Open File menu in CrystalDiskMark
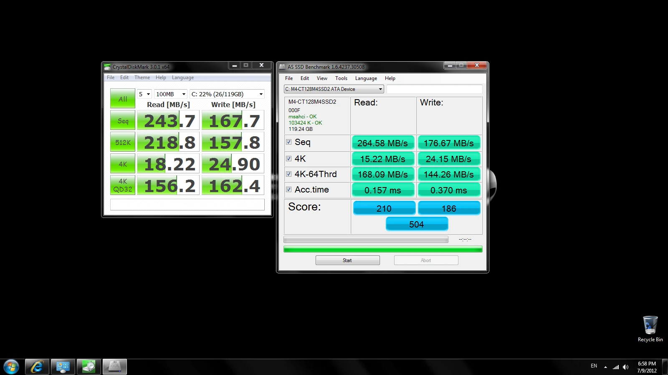This screenshot has width=668, height=375. click(111, 77)
